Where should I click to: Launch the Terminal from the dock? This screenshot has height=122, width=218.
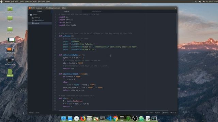(102, 119)
